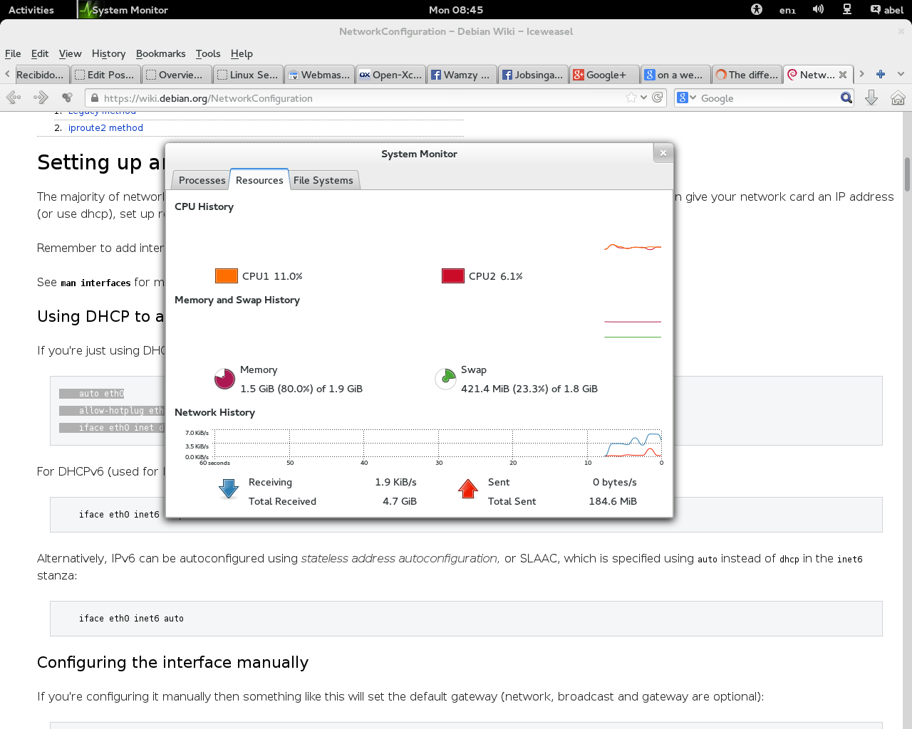The width and height of the screenshot is (912, 729).
Task: Open the list all tabs dropdown
Action: click(x=901, y=74)
